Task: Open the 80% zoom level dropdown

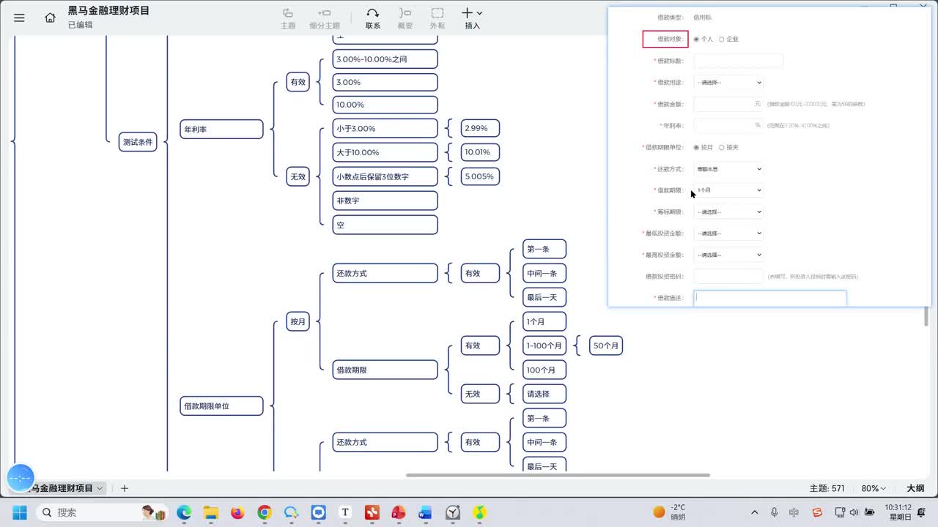Action: pos(874,488)
